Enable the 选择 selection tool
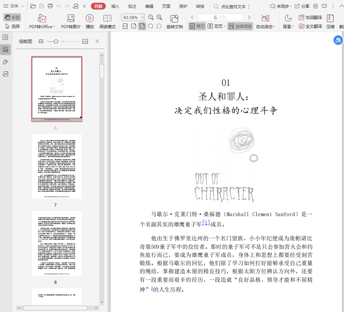 pos(12,27)
